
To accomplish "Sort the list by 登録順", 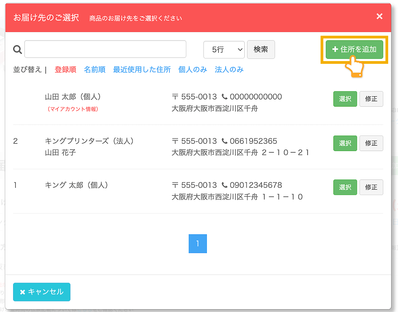I will pos(65,70).
